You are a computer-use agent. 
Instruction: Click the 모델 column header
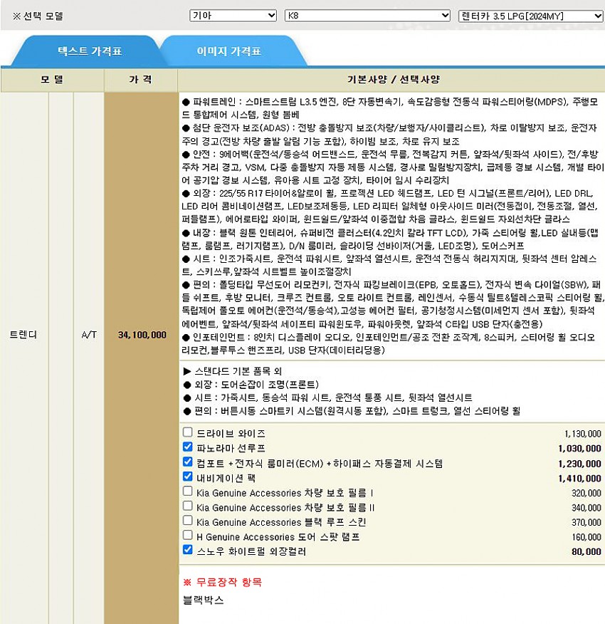52,80
